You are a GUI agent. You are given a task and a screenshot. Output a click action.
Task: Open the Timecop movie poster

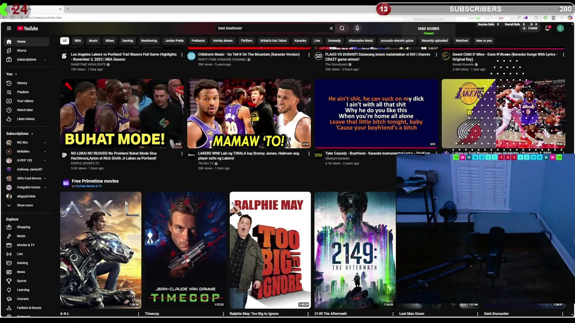click(186, 250)
